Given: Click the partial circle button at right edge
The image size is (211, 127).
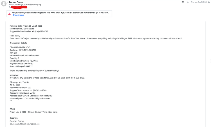Looking at the screenshot, I should (x=210, y=61).
